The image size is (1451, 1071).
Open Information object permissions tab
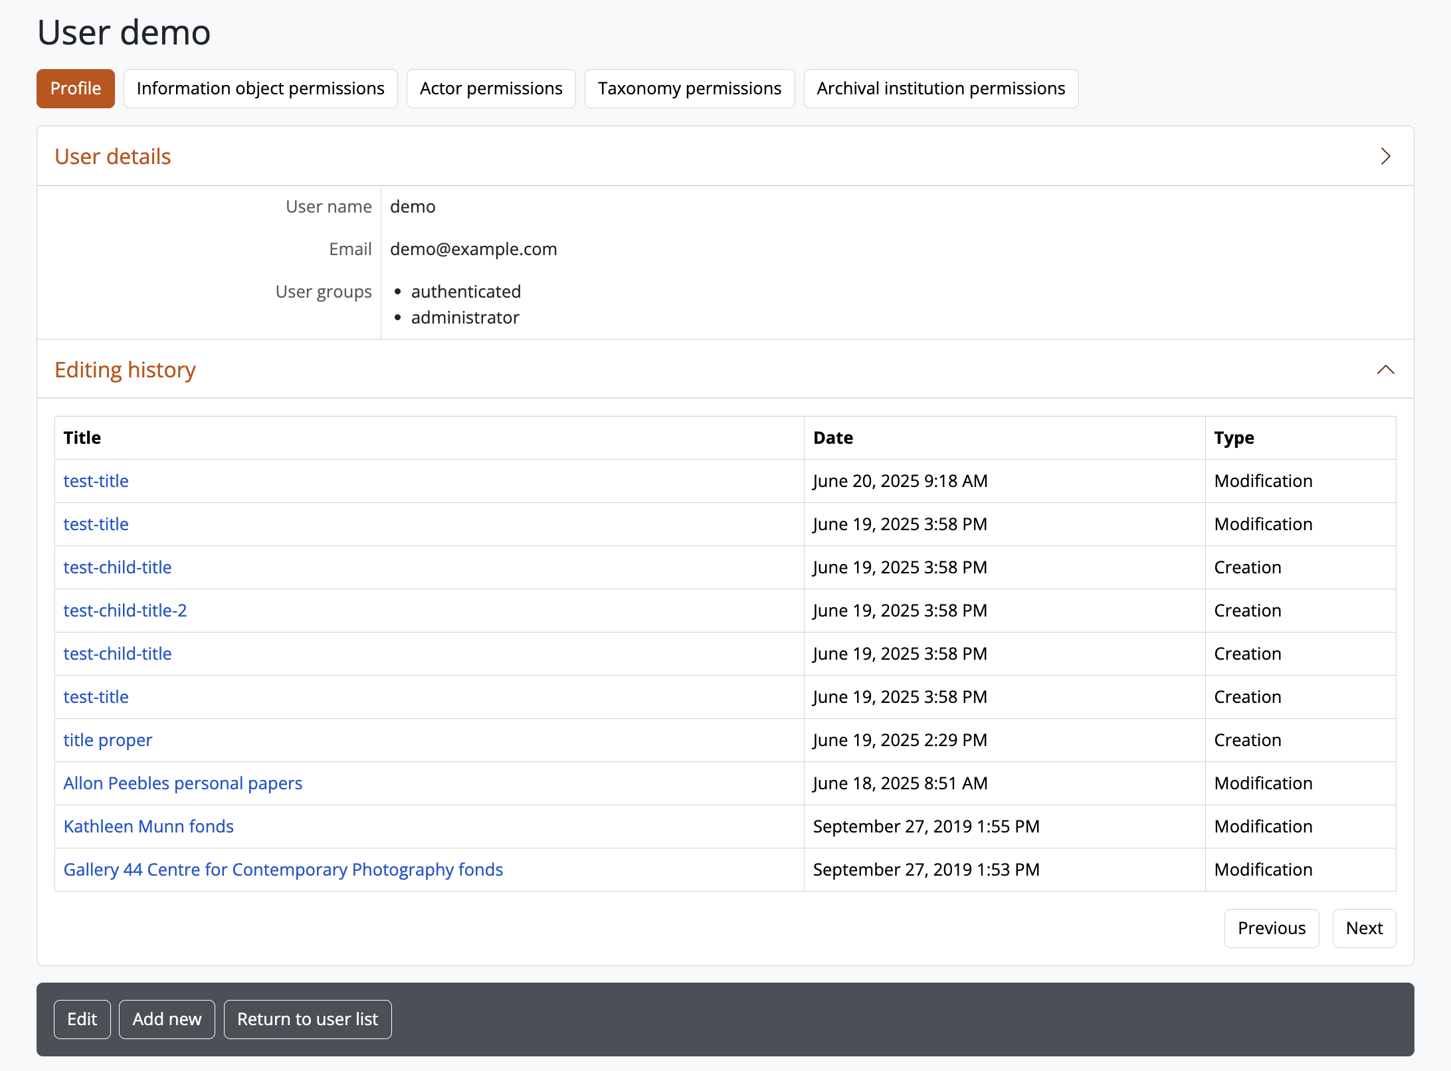(260, 88)
